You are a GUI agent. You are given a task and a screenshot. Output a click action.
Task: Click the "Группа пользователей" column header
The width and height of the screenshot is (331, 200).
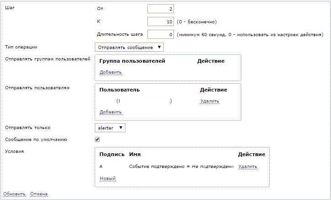click(132, 61)
